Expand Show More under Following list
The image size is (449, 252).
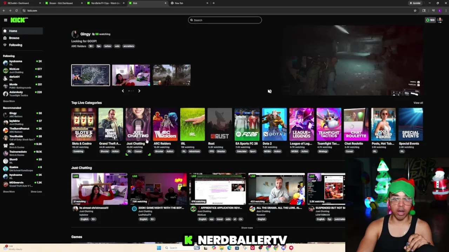pos(9,101)
